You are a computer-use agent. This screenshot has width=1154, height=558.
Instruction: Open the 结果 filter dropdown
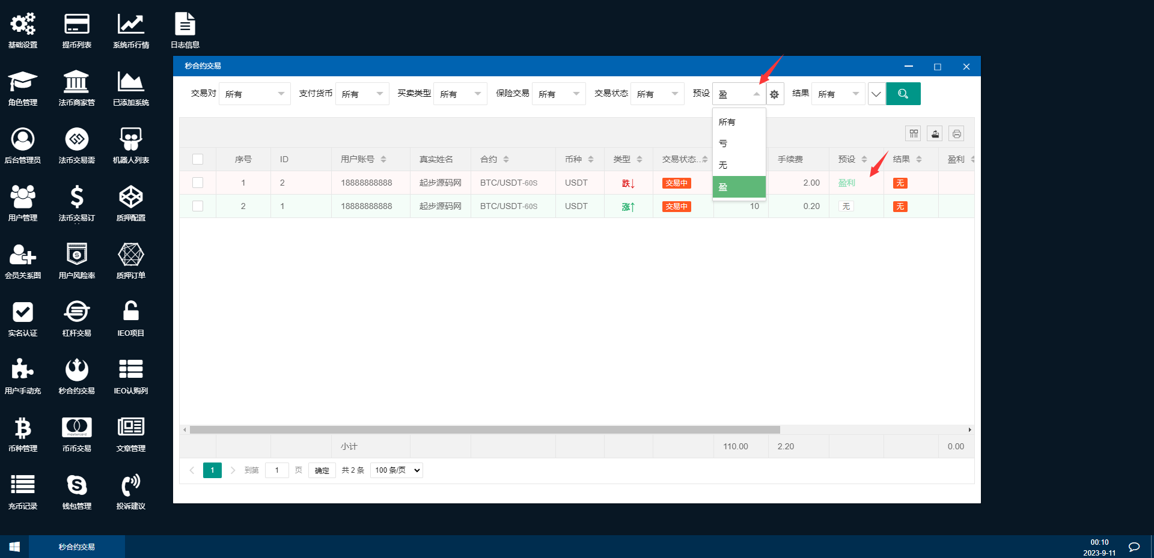[838, 94]
